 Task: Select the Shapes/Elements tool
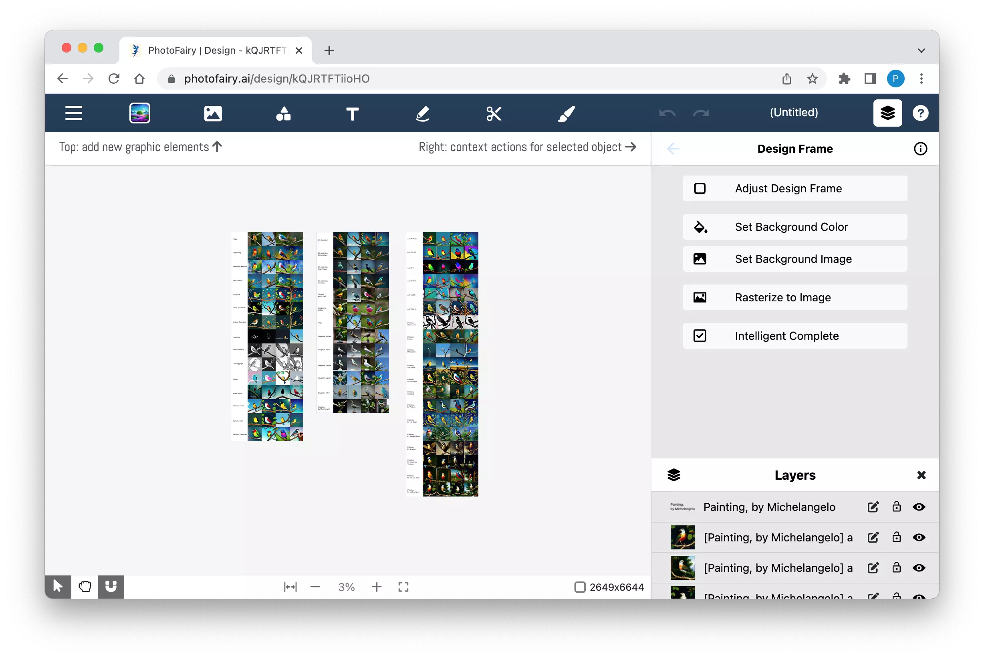point(283,113)
